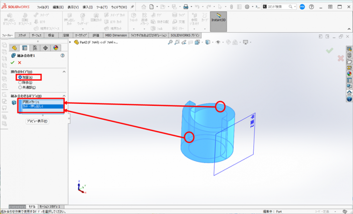Open the DimXpertManager crosshair tab icon
353x214 pixels.
coord(45,48)
